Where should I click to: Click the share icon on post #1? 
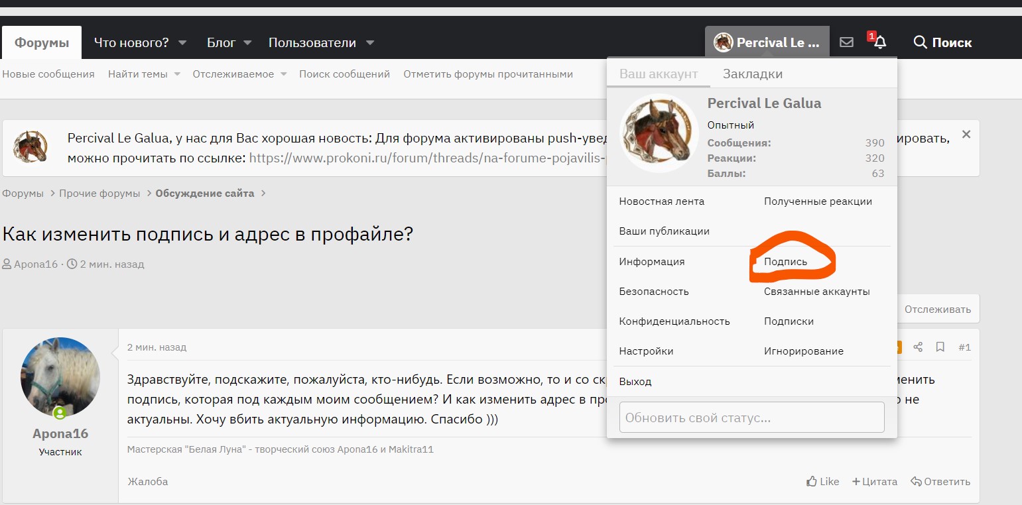917,346
